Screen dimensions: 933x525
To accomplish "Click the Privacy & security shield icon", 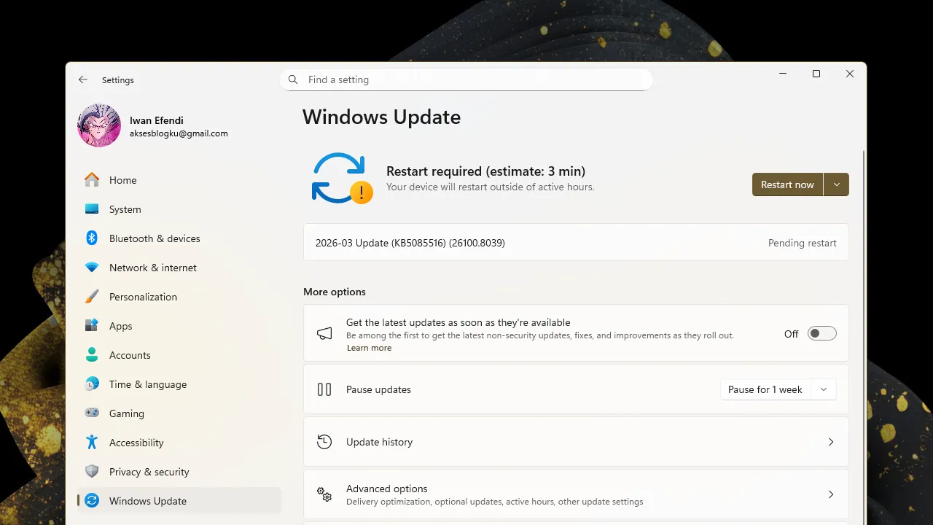I will (91, 472).
